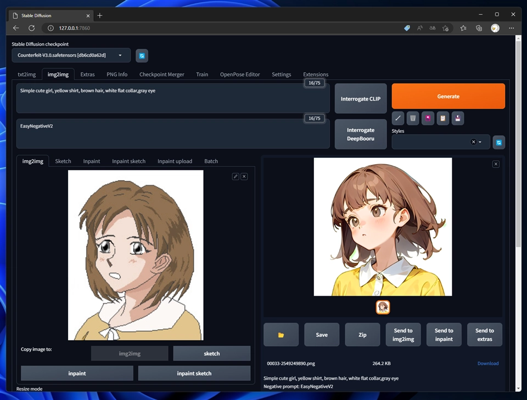Click the 00033-2549249890.png filename text
Viewport: 527px width, 400px height.
point(291,363)
